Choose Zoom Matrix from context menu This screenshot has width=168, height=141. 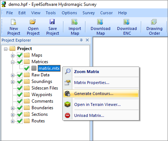(101, 72)
